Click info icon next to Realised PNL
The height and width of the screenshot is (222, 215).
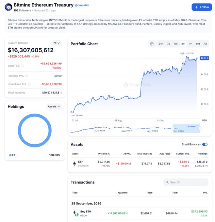(26, 76)
